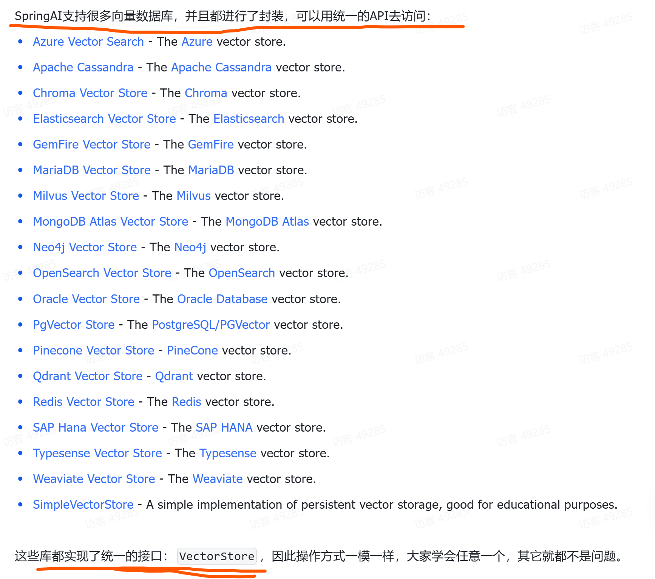This screenshot has height=579, width=655.
Task: Click Typesense link after 'The'
Action: pos(228,453)
